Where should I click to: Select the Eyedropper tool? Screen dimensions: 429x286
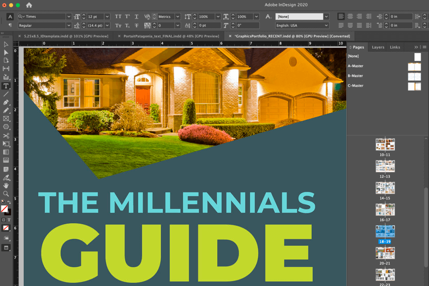(x=6, y=177)
